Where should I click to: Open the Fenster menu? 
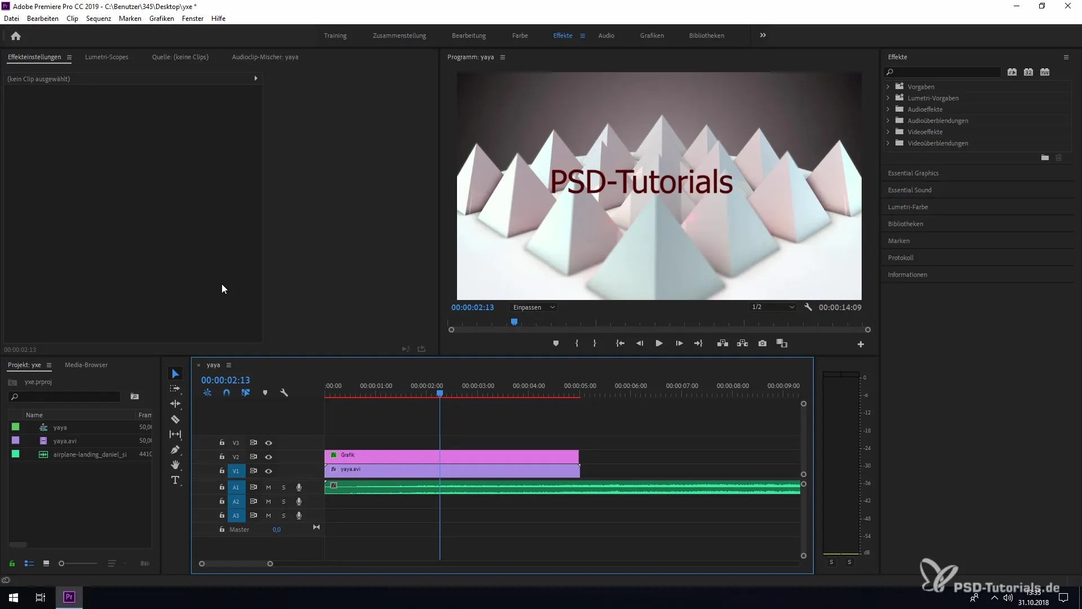pos(193,19)
